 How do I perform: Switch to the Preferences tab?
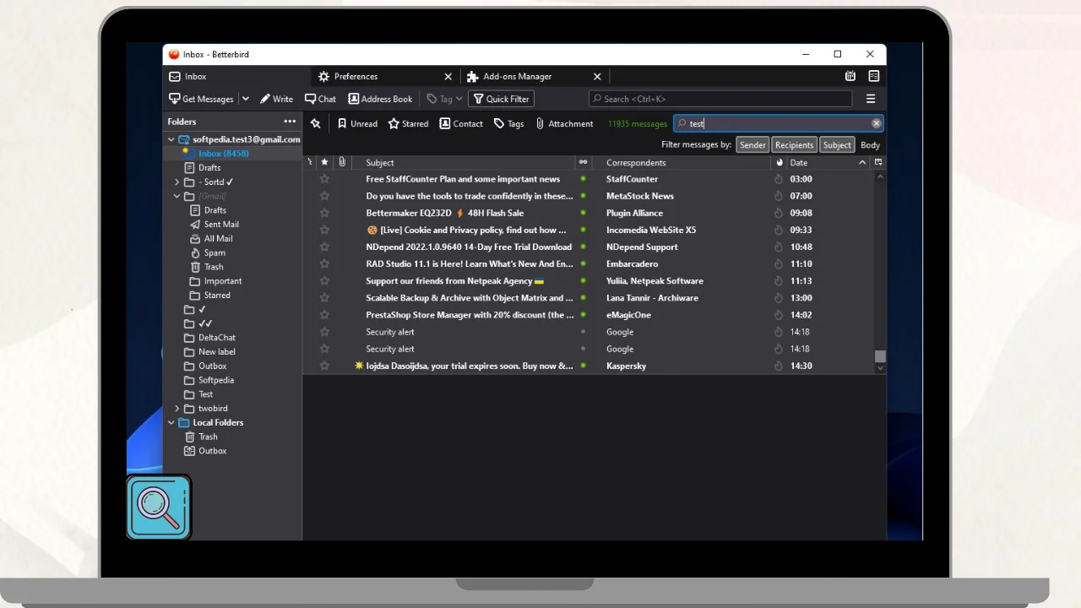[356, 76]
